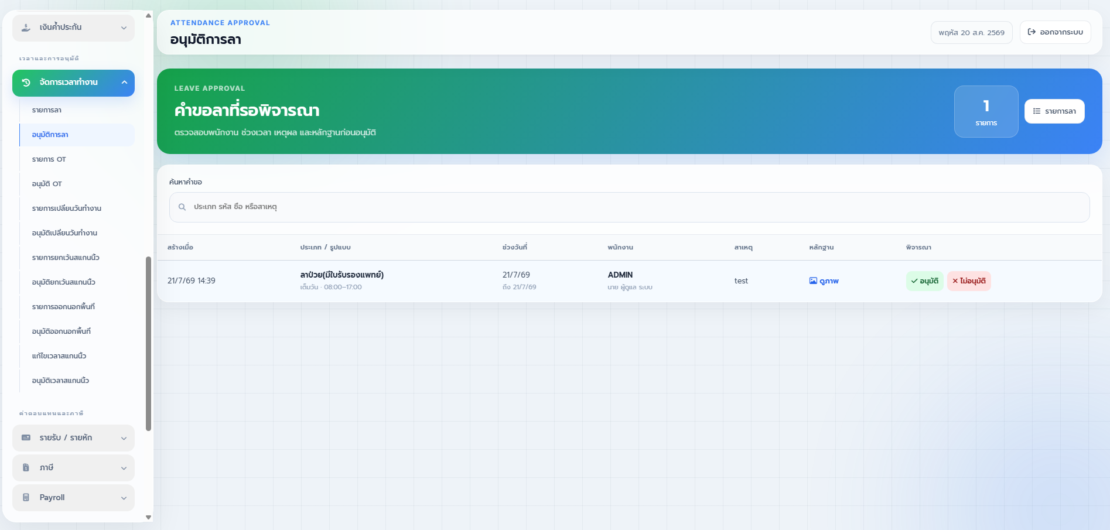Click the green อนุมัติ approve button

point(924,281)
